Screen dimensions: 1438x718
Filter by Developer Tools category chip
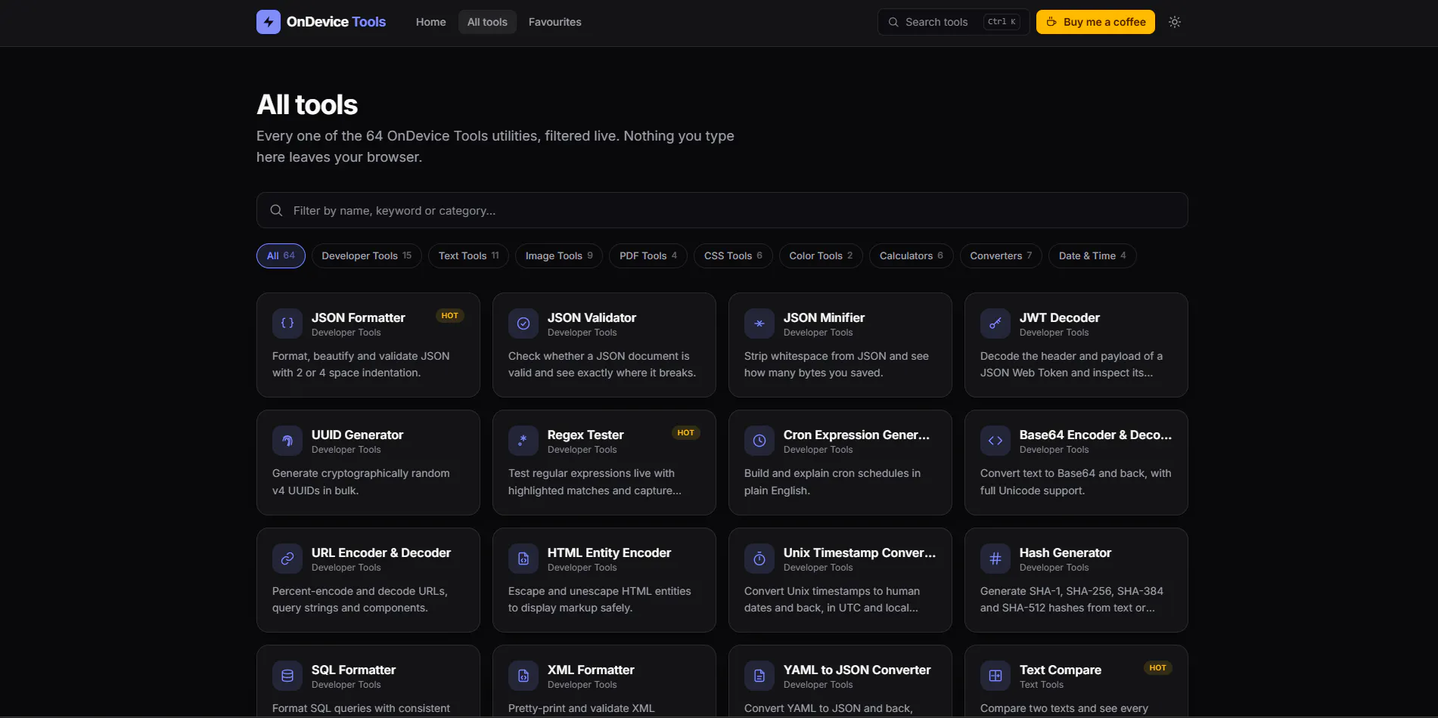(x=367, y=255)
